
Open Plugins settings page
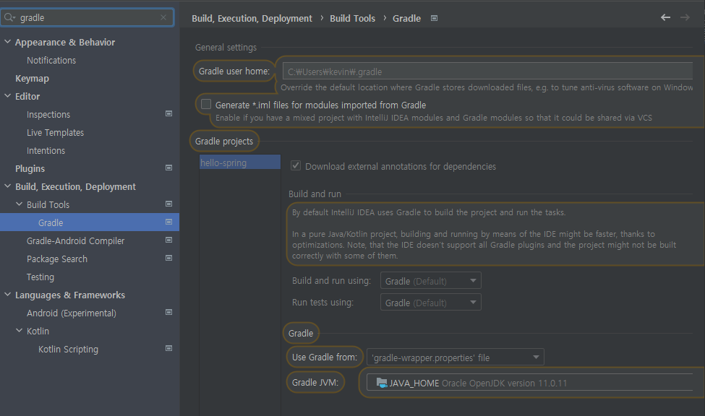pos(30,168)
